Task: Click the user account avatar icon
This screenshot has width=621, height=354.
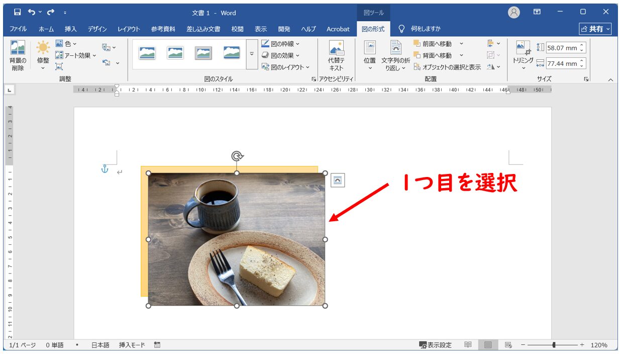Action: pyautogui.click(x=514, y=13)
